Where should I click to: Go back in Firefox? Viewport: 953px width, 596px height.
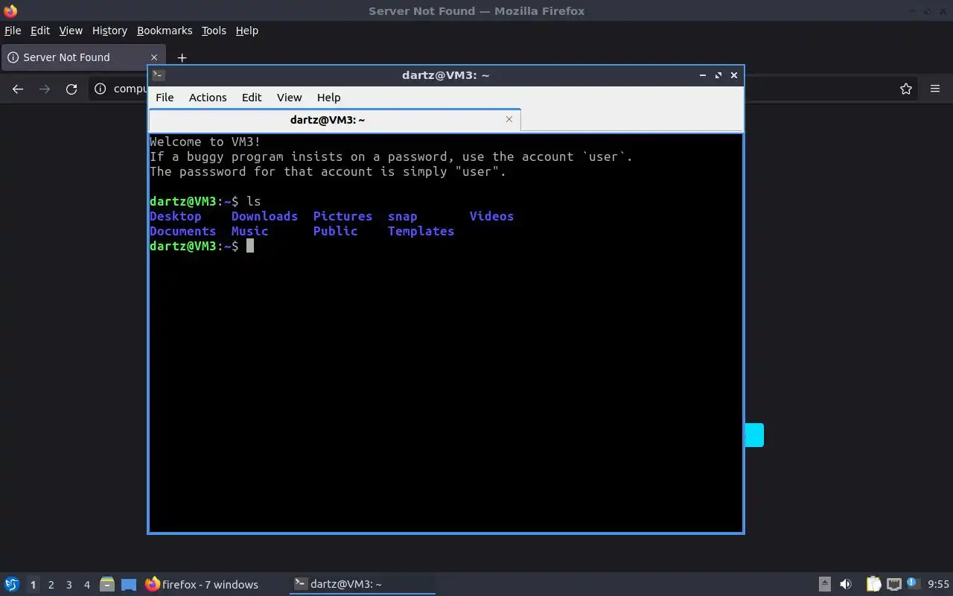tap(18, 89)
